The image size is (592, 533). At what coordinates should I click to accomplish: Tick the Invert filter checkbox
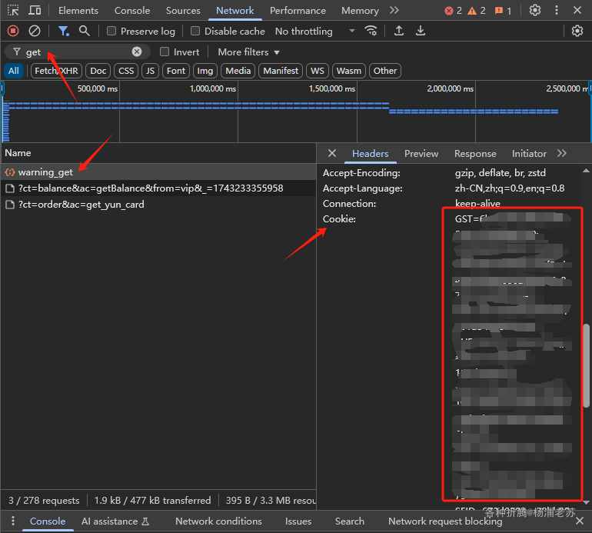coord(165,52)
